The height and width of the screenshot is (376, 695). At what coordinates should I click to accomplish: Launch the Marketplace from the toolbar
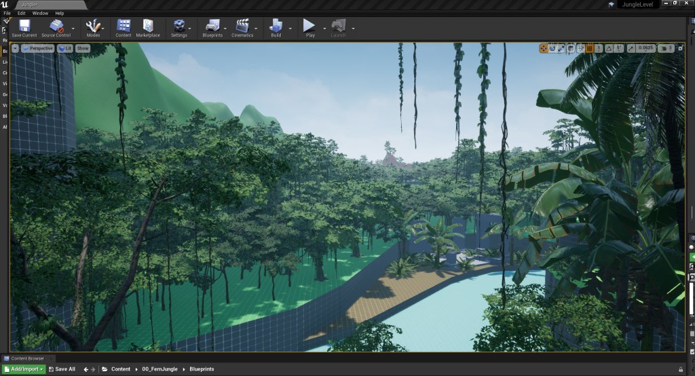tap(147, 28)
